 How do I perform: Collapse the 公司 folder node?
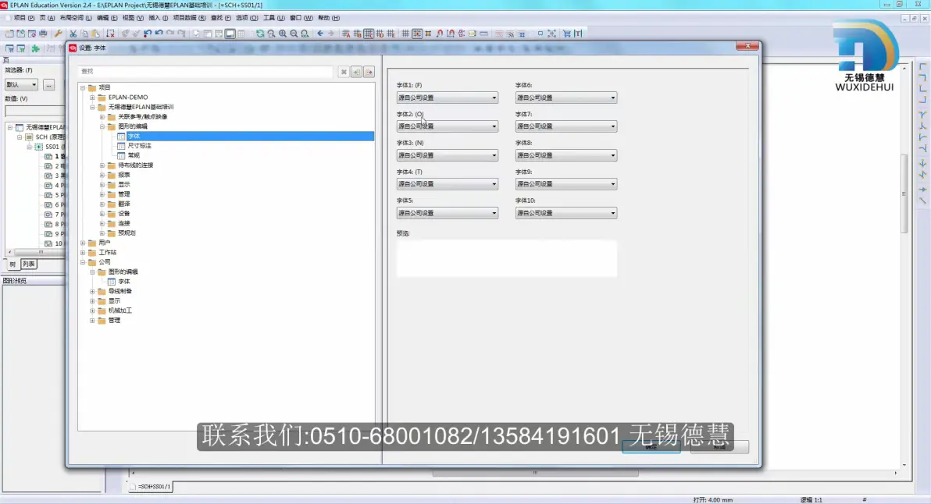pyautogui.click(x=83, y=262)
